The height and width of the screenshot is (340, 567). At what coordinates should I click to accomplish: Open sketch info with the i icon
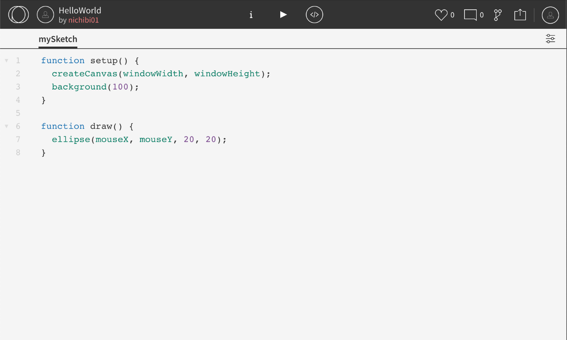(251, 15)
